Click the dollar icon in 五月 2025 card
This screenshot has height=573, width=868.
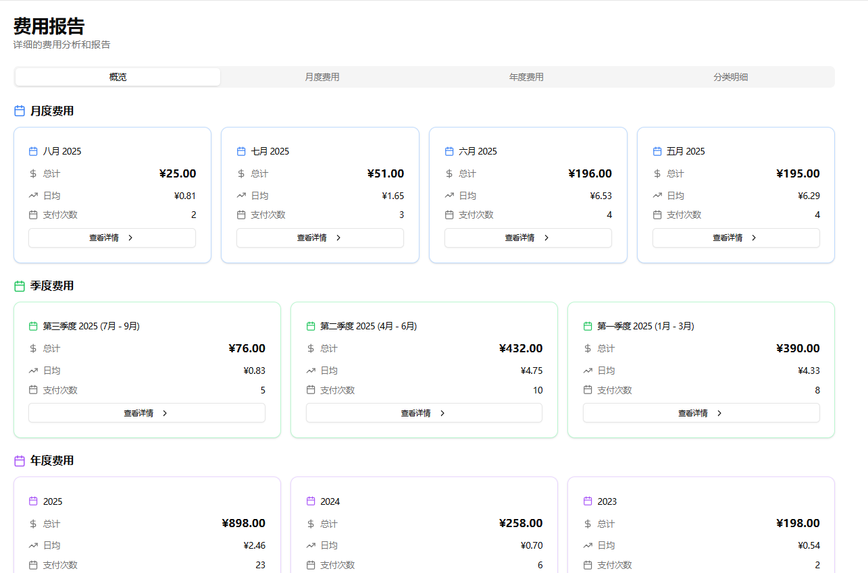(x=657, y=173)
